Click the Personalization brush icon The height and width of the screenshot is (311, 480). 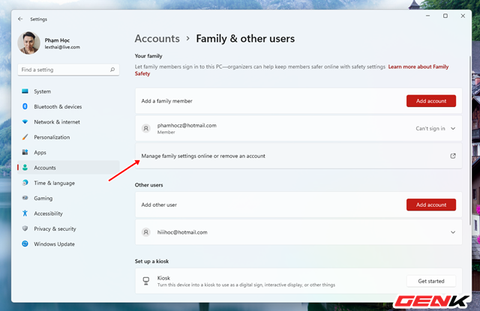coord(25,137)
